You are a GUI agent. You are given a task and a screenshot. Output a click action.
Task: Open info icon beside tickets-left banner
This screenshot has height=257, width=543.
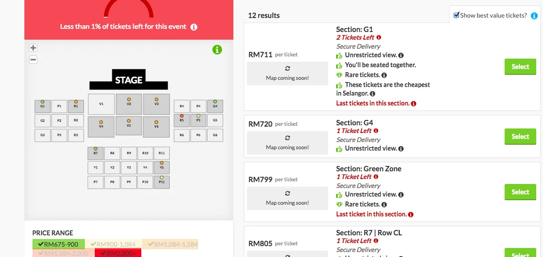[194, 27]
